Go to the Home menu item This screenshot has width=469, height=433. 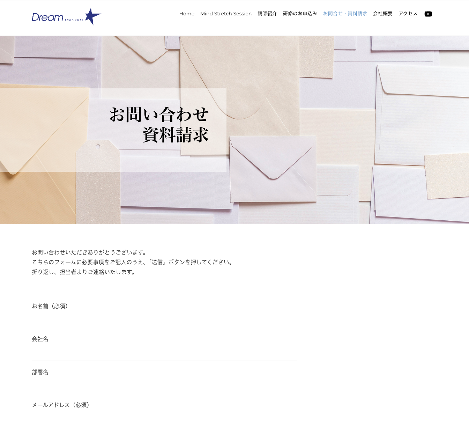click(x=187, y=14)
